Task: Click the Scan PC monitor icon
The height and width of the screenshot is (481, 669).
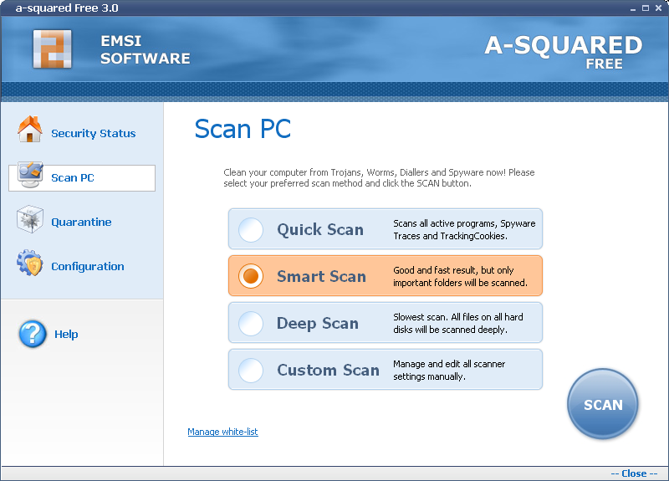Action: click(x=30, y=175)
